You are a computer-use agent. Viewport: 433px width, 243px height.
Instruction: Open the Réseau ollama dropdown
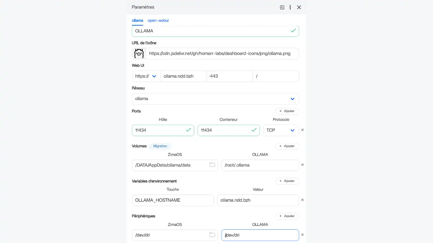(x=215, y=99)
